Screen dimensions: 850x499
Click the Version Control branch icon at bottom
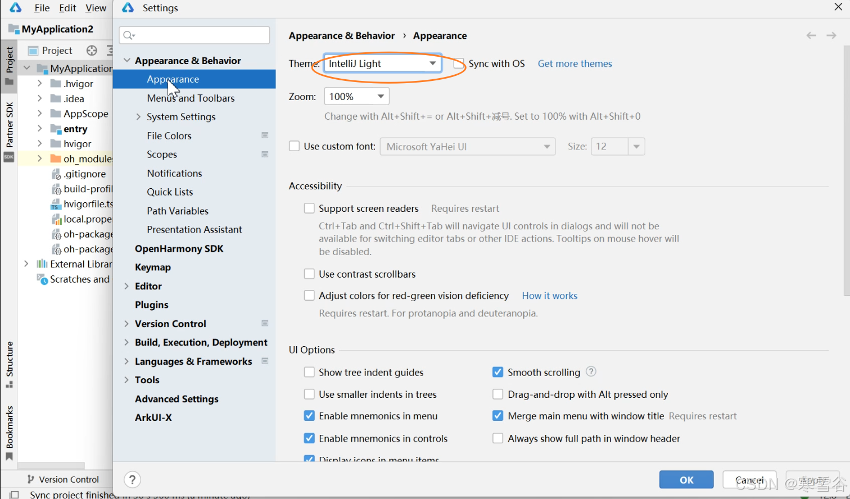click(31, 479)
